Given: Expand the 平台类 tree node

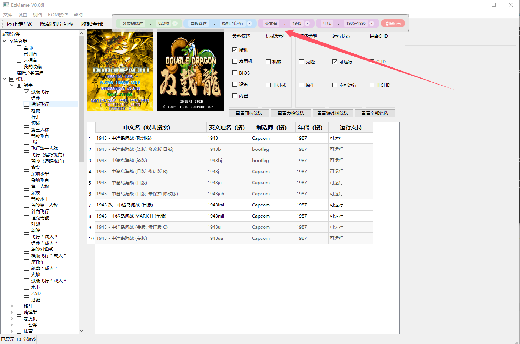Looking at the screenshot, I should point(12,325).
